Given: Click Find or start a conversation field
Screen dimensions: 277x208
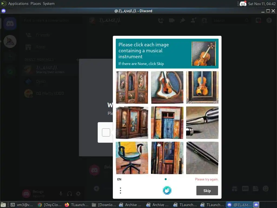Looking at the screenshot, I should (x=52, y=20).
